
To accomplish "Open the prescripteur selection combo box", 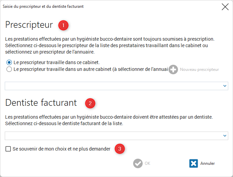I will pos(116,86).
